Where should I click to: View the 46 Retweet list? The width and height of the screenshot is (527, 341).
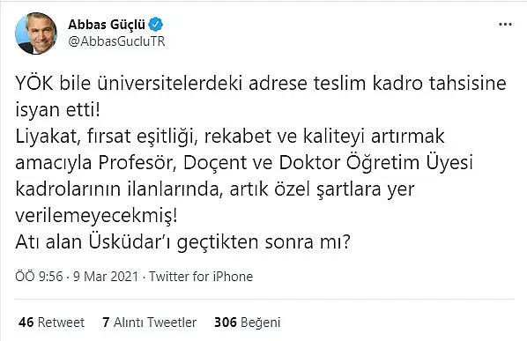51,322
